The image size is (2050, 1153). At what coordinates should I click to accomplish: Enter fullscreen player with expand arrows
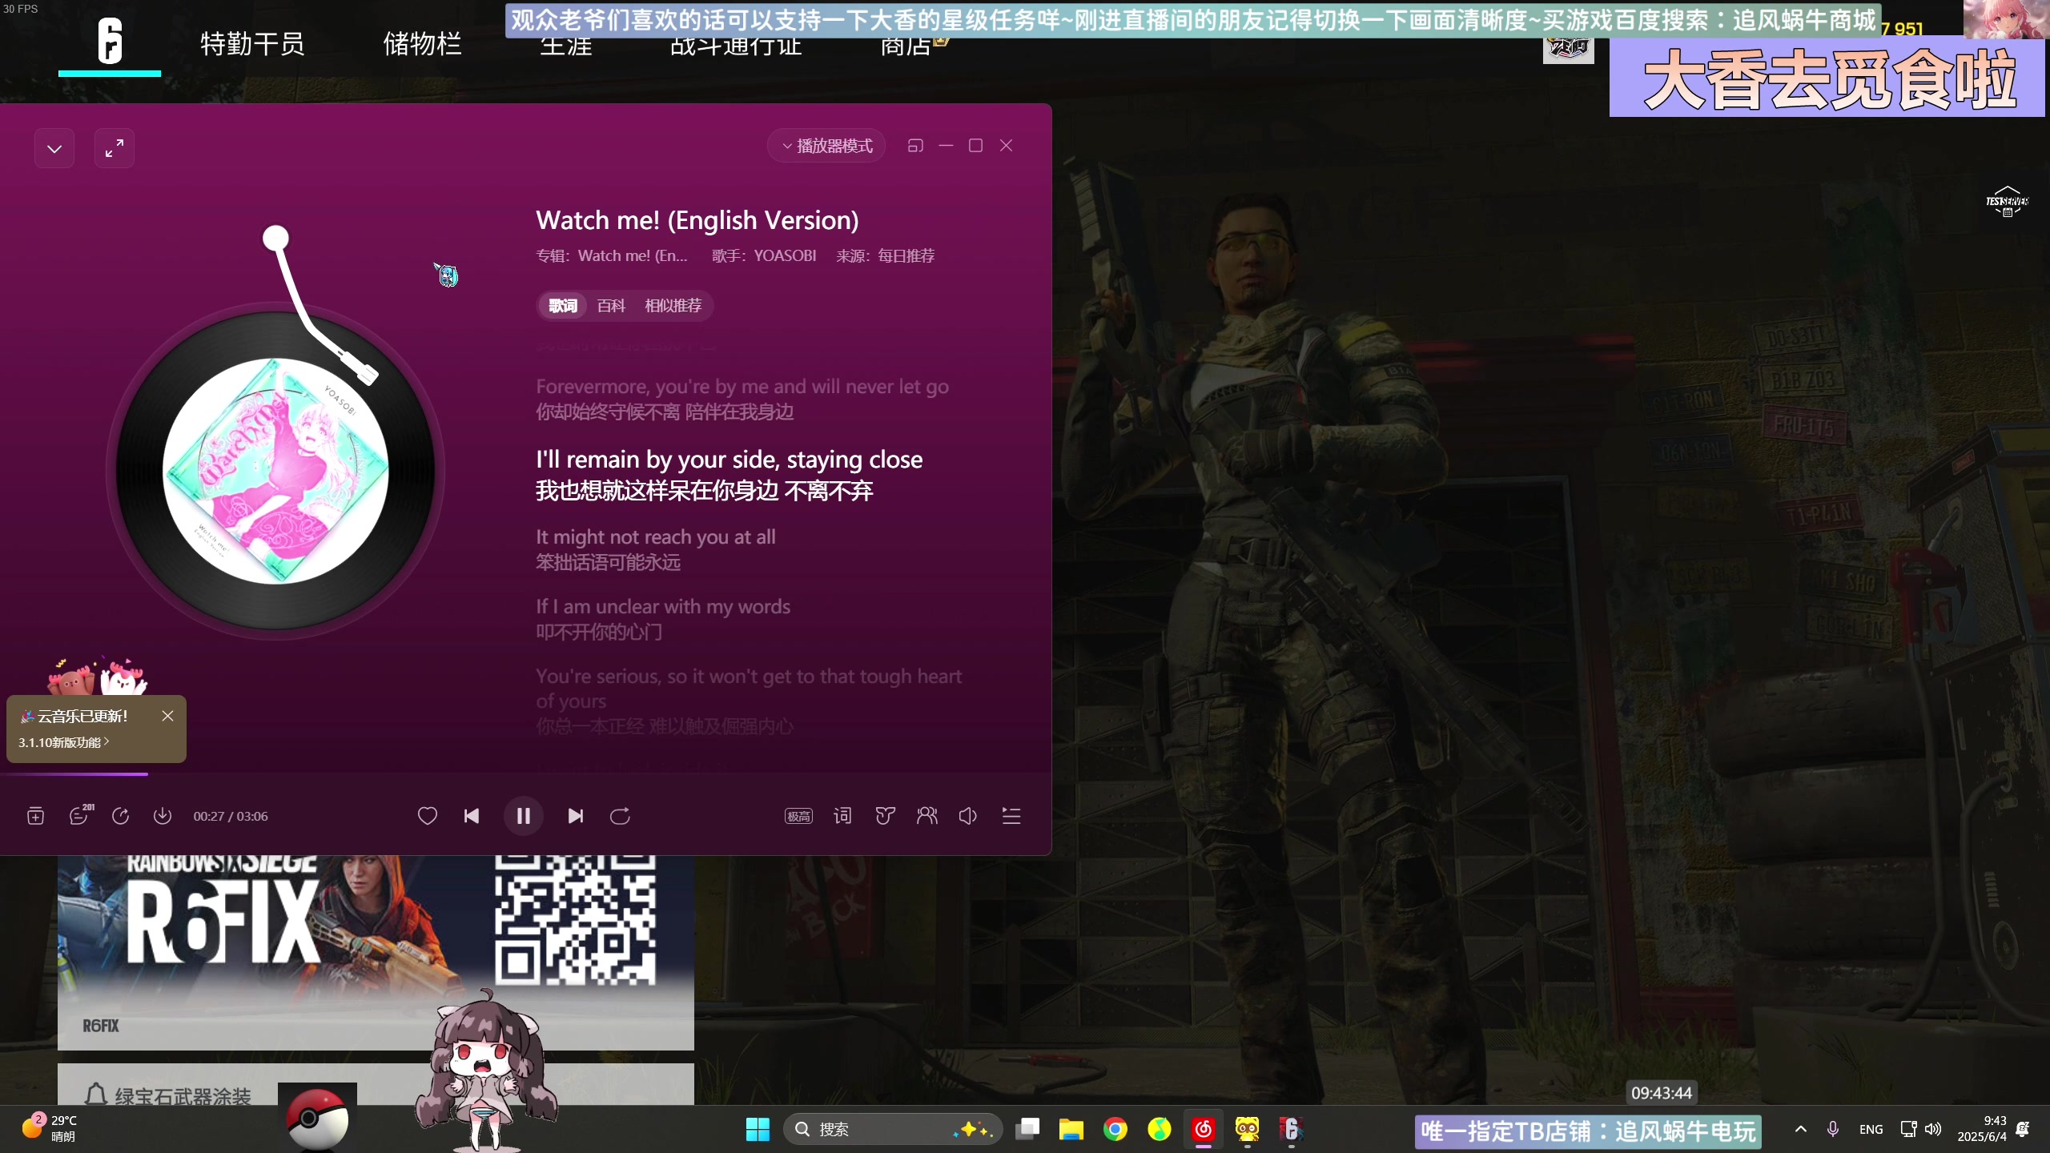pos(115,148)
